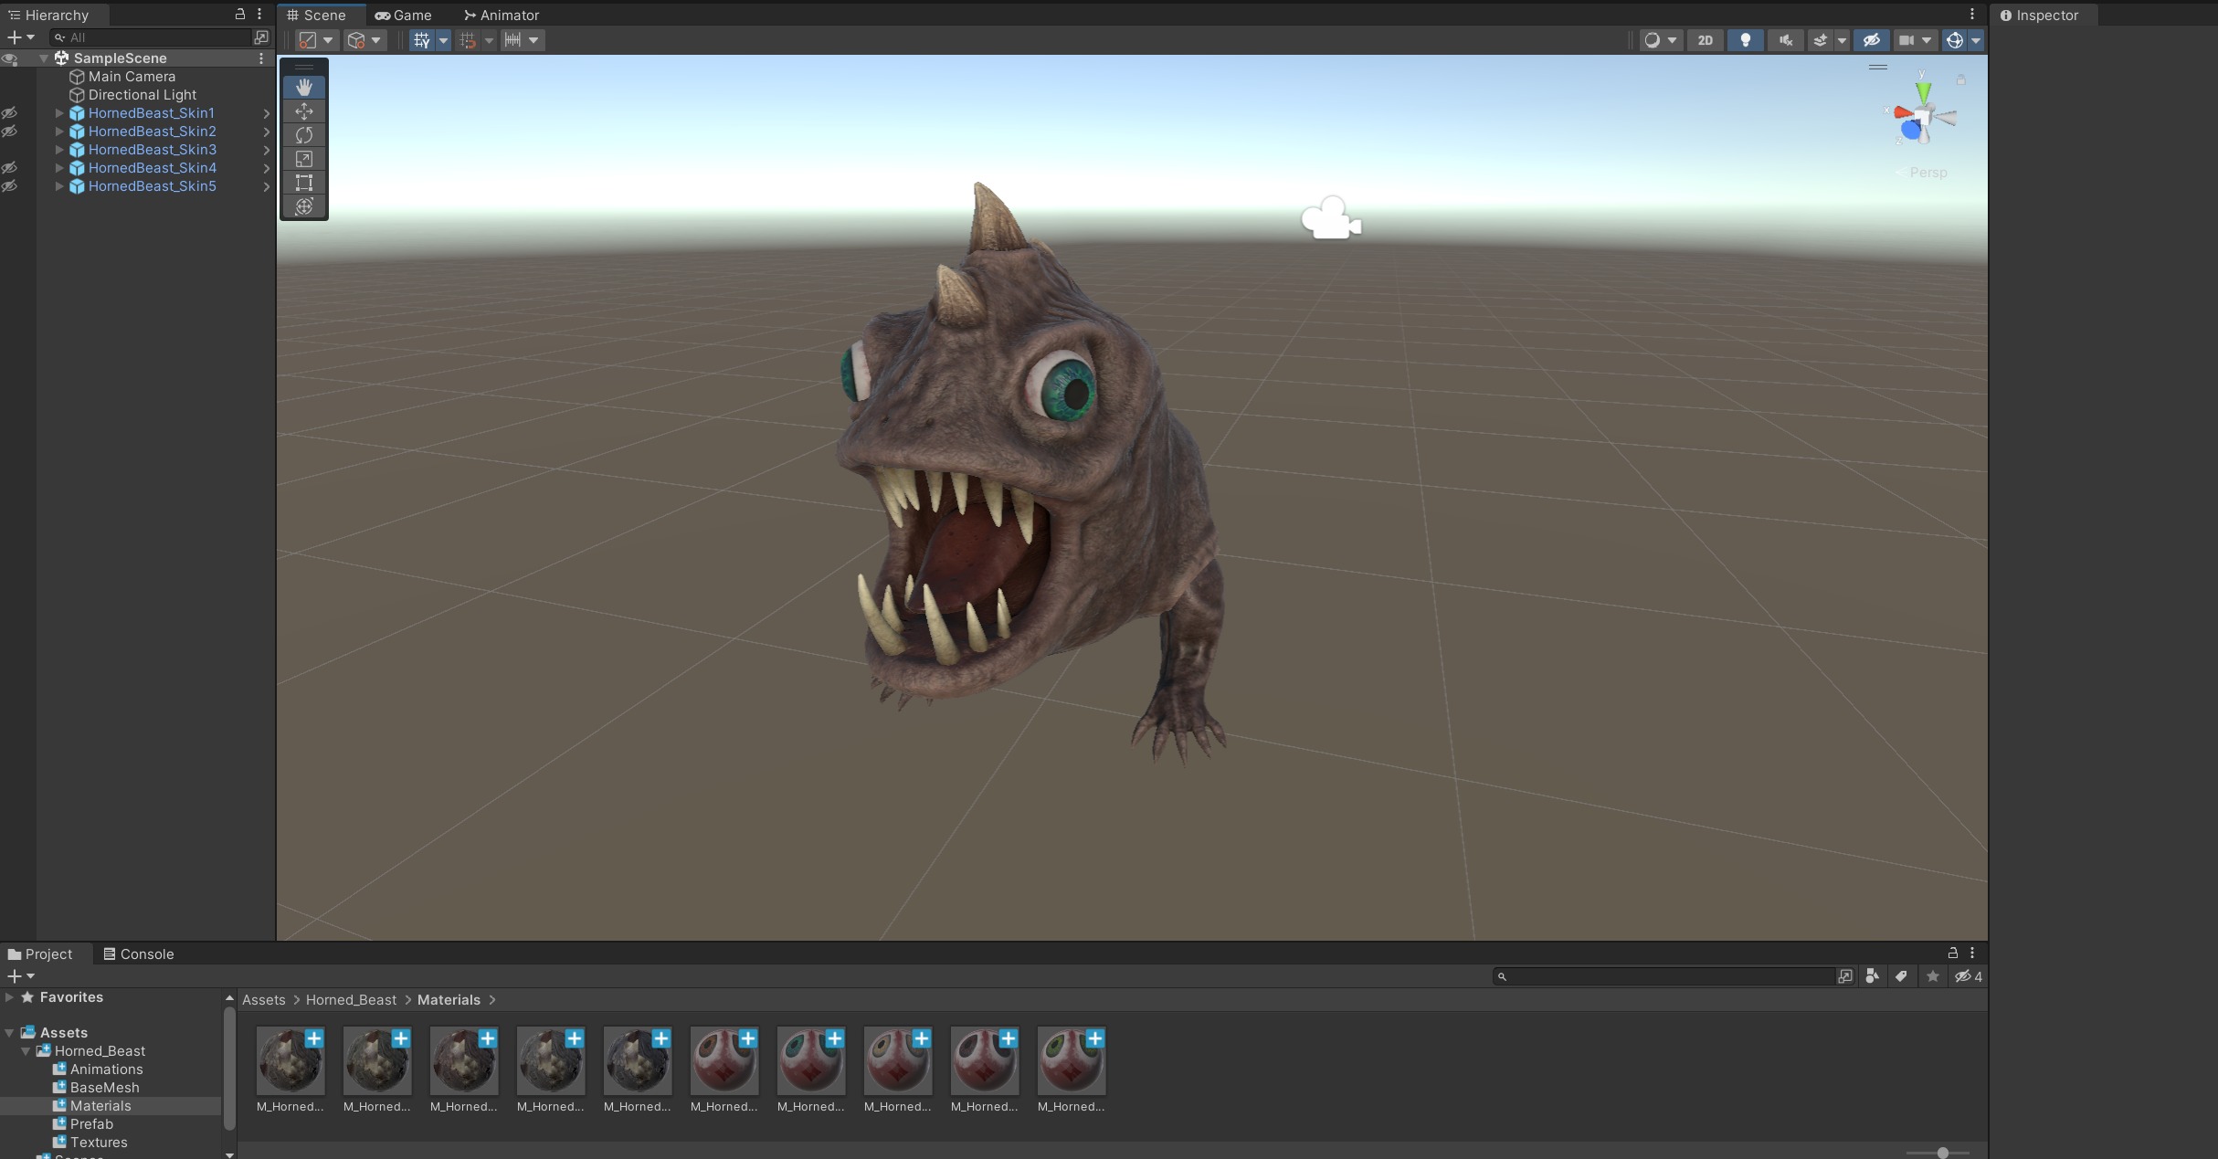Switch to the Animator tab

pos(502,15)
